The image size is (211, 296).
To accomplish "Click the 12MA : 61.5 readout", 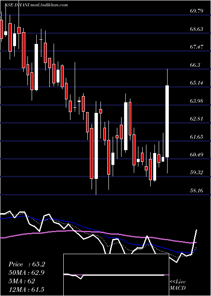I will click(x=26, y=289).
